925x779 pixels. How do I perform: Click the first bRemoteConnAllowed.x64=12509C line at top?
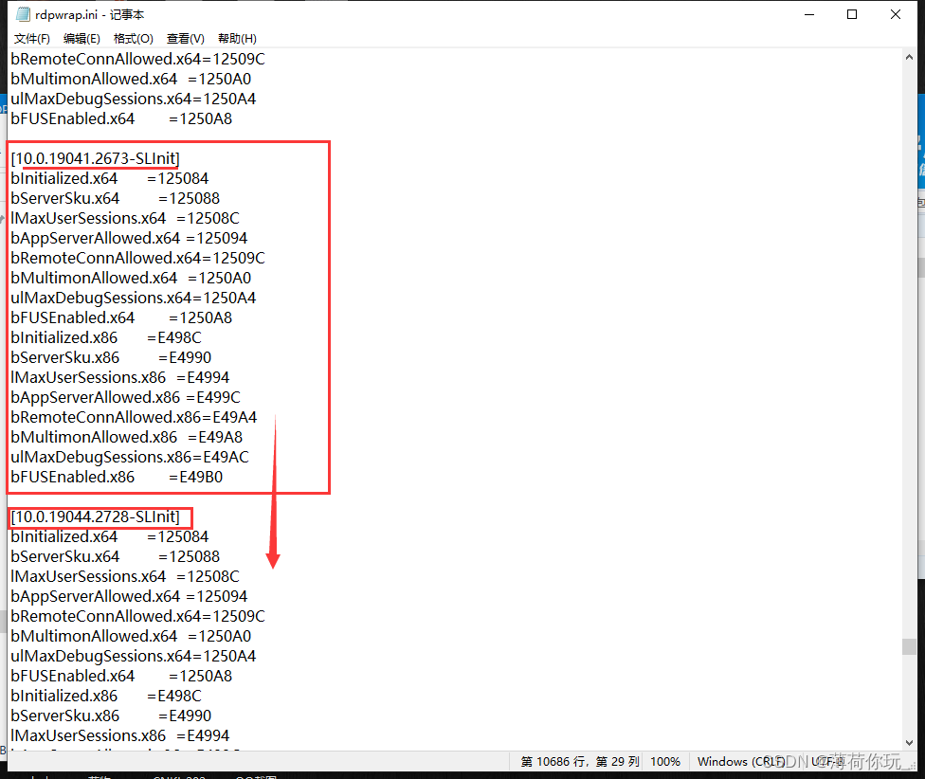coord(137,59)
